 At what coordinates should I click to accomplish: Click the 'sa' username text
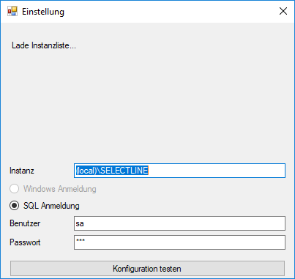coord(80,223)
